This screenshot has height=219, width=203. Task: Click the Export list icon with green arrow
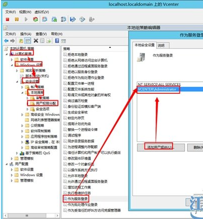coord(48,41)
